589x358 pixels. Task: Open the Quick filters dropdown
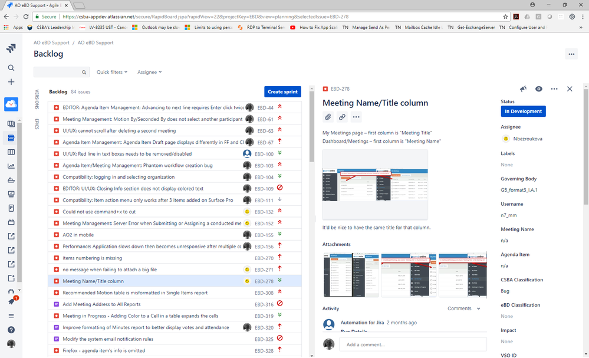tap(111, 72)
